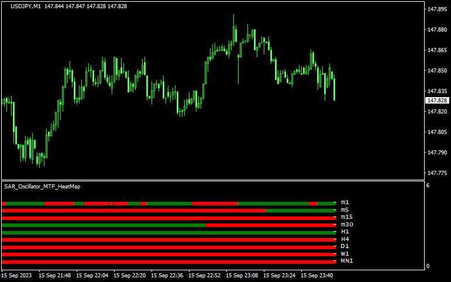Select the SAR_Oscillator_MTF_HeatMap indicator label
The image size is (451, 282).
pos(42,187)
